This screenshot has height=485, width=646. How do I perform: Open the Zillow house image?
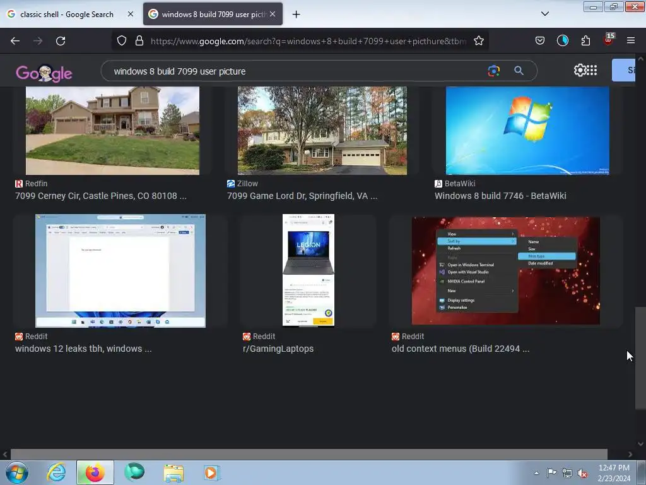click(x=322, y=130)
